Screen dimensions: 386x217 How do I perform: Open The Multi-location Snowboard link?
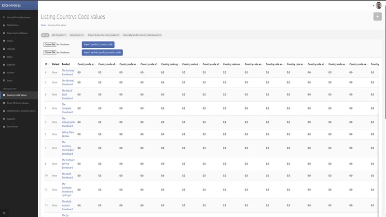67,205
